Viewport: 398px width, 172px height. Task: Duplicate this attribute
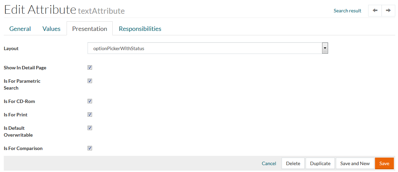pyautogui.click(x=320, y=163)
